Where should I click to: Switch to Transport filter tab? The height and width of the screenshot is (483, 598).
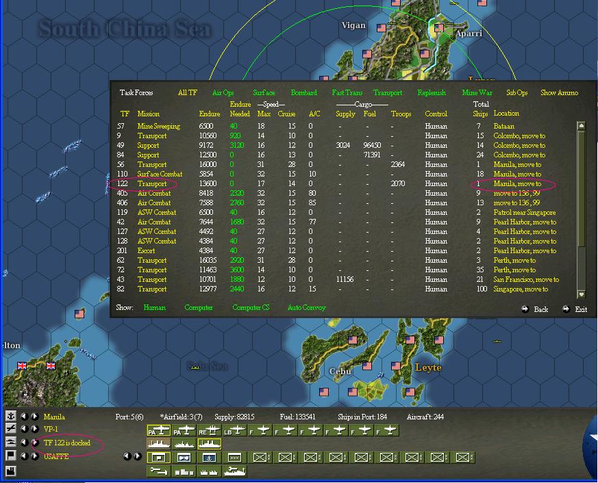(x=388, y=92)
